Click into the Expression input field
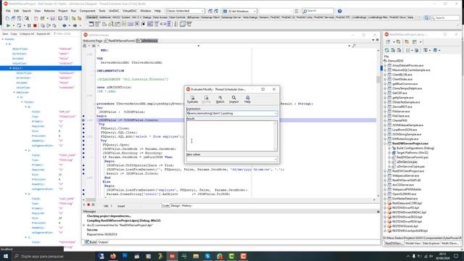Image resolution: width=464 pixels, height=261 pixels. [x=230, y=113]
